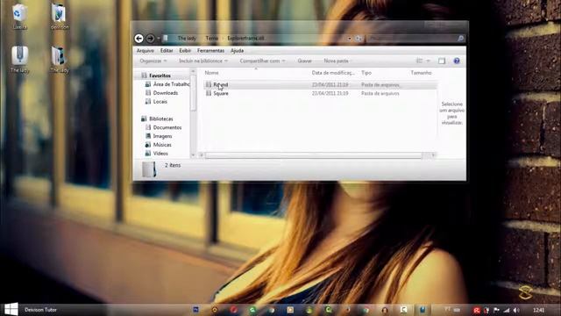The image size is (561, 316).
Task: Click '2 itens' in the details pane
Action: click(x=173, y=166)
